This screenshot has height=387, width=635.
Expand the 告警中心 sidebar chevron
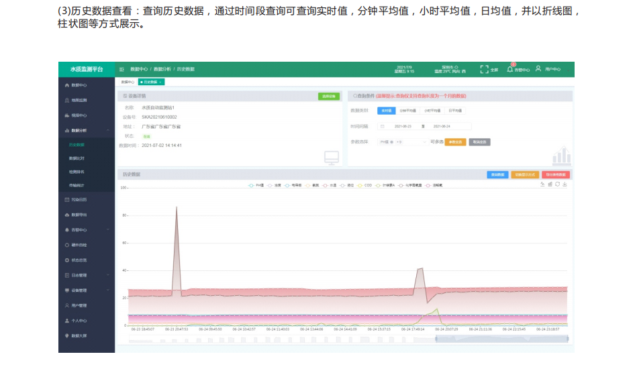[107, 230]
